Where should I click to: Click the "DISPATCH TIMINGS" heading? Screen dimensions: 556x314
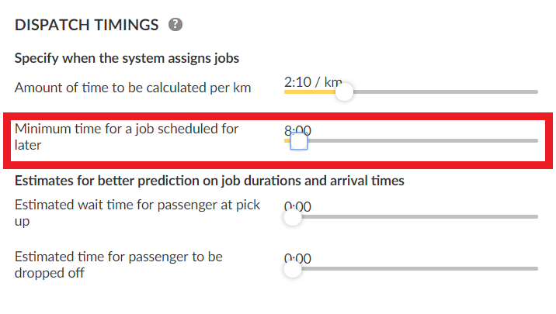pos(86,25)
